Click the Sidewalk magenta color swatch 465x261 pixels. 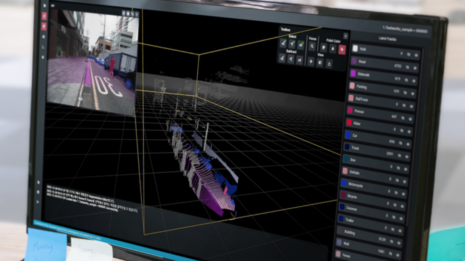(353, 73)
